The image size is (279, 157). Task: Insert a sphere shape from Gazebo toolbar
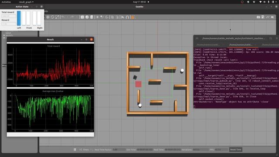click(87, 17)
